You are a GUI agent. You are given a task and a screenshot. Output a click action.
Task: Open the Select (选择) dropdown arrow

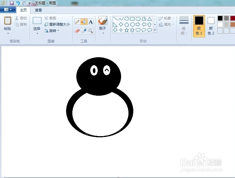click(x=37, y=33)
